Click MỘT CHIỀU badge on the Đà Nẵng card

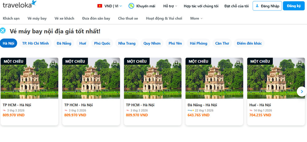pyautogui.click(x=198, y=61)
